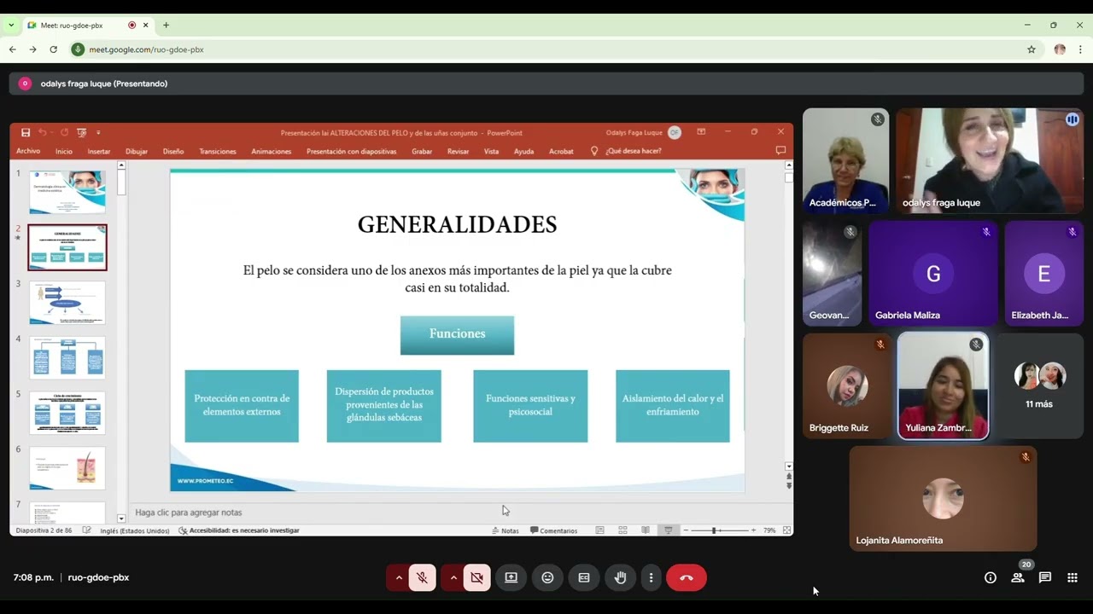Viewport: 1093px width, 614px height.
Task: Open the Diseño ribbon tab
Action: click(x=173, y=151)
